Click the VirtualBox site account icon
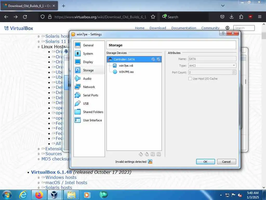This screenshot has width=266, height=200. click(228, 28)
